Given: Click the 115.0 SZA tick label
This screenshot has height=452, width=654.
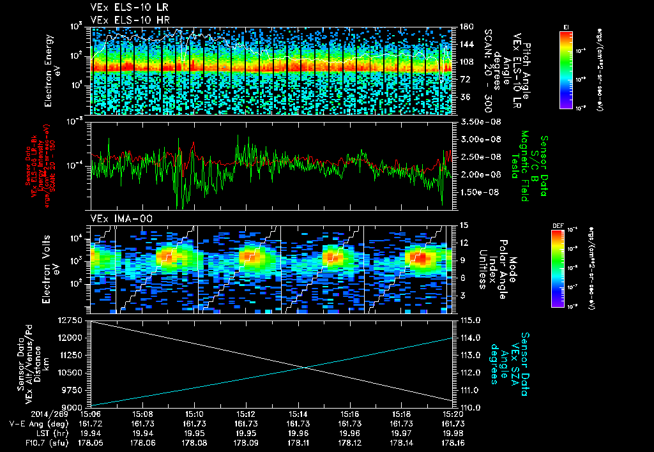Looking at the screenshot, I should [469, 320].
